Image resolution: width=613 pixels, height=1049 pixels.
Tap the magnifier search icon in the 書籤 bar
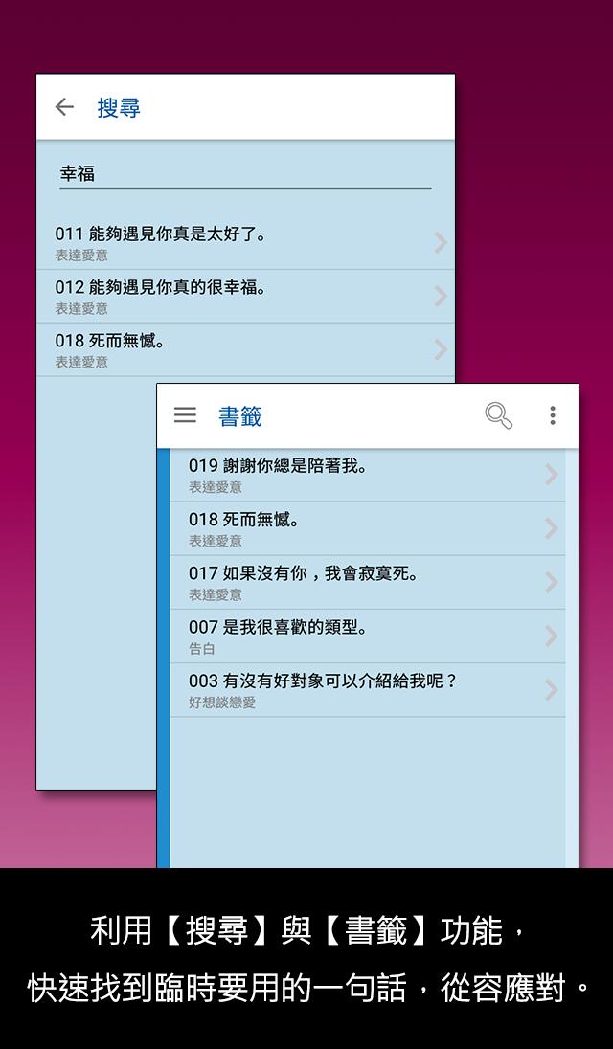[499, 415]
